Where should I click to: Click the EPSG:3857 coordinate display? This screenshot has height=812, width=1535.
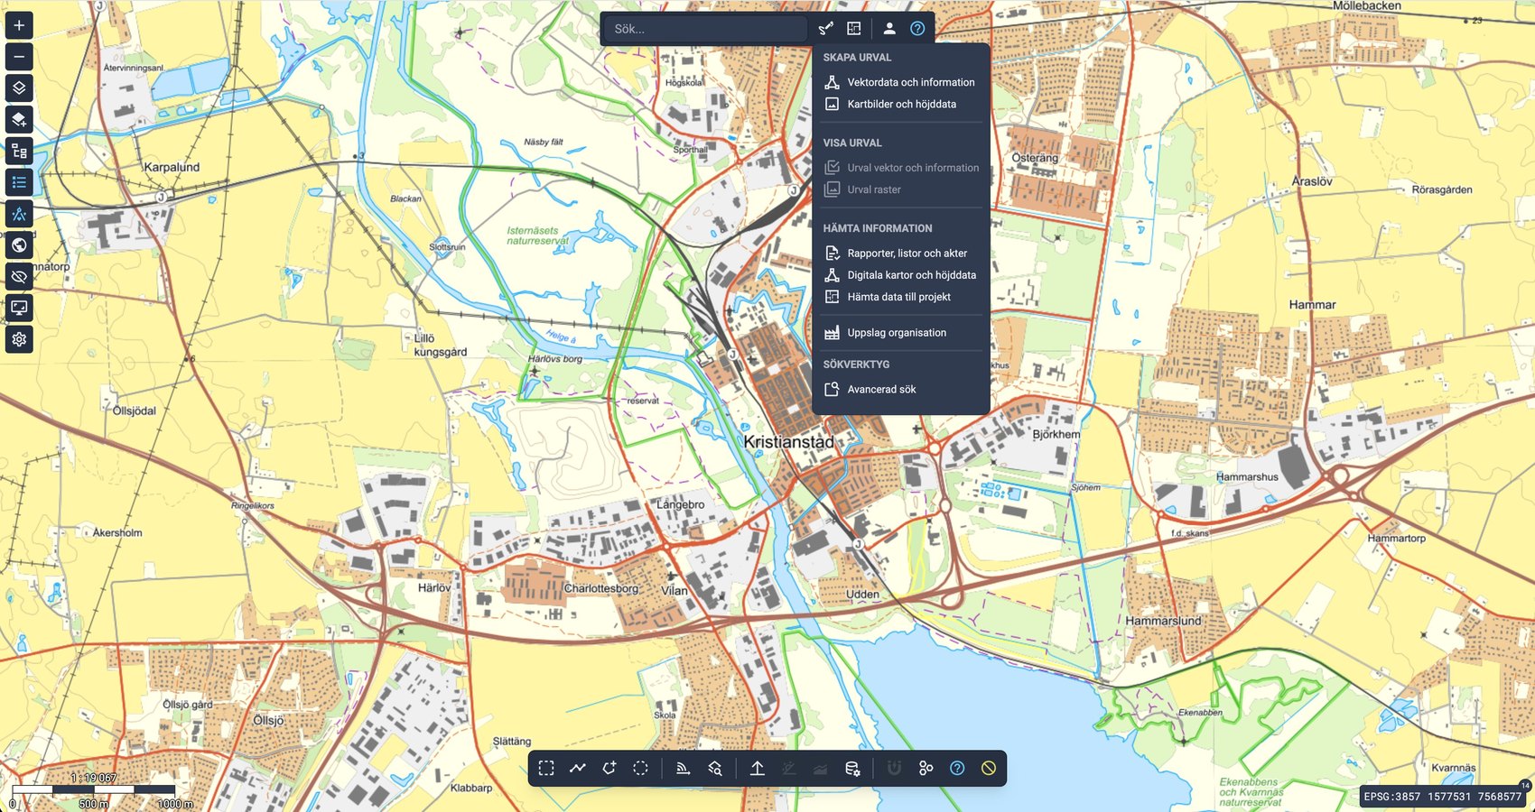[x=1442, y=797]
